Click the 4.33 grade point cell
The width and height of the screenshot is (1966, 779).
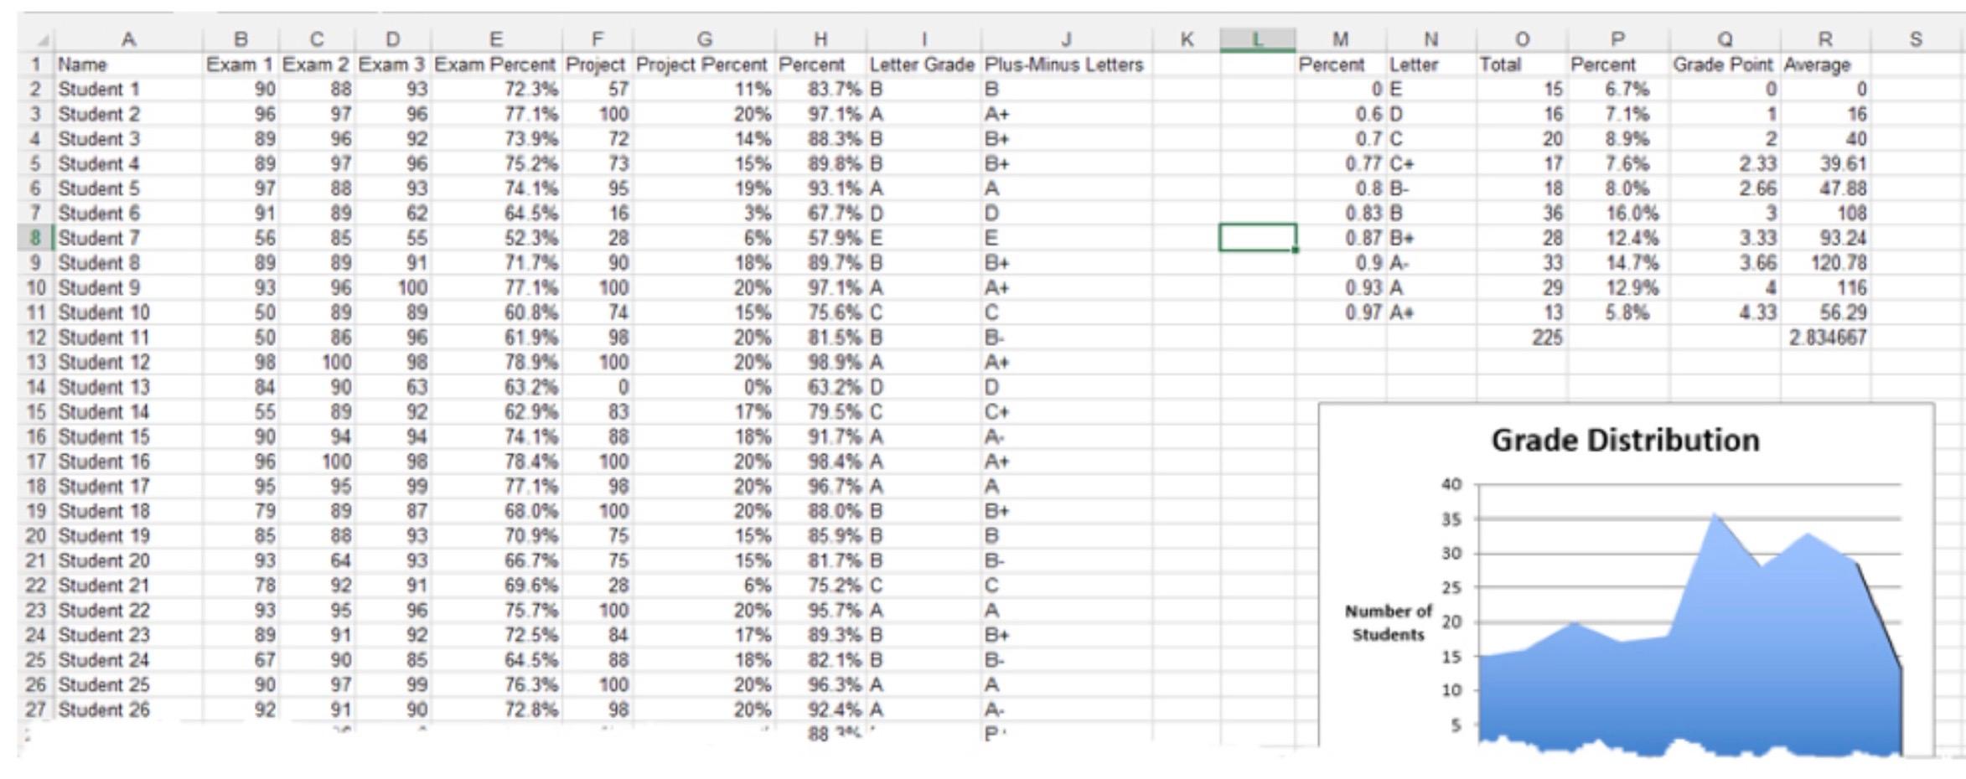coord(1724,312)
